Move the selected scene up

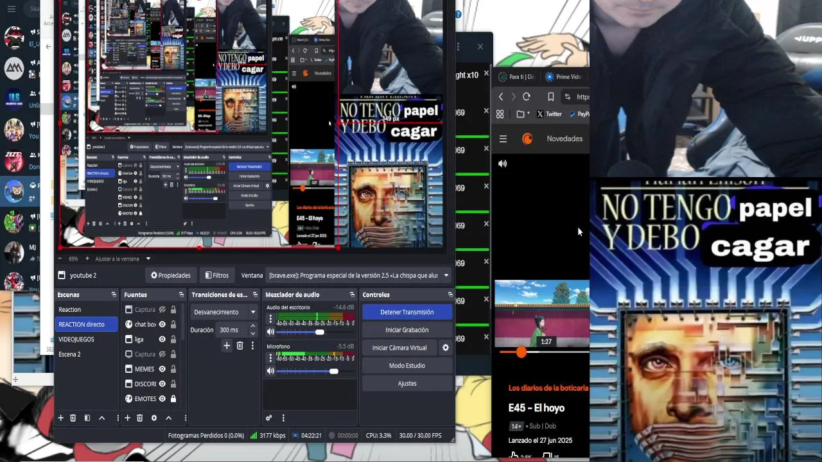coord(101,418)
